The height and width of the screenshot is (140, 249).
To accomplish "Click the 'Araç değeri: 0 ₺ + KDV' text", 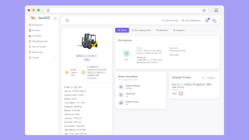I will point(75,103).
